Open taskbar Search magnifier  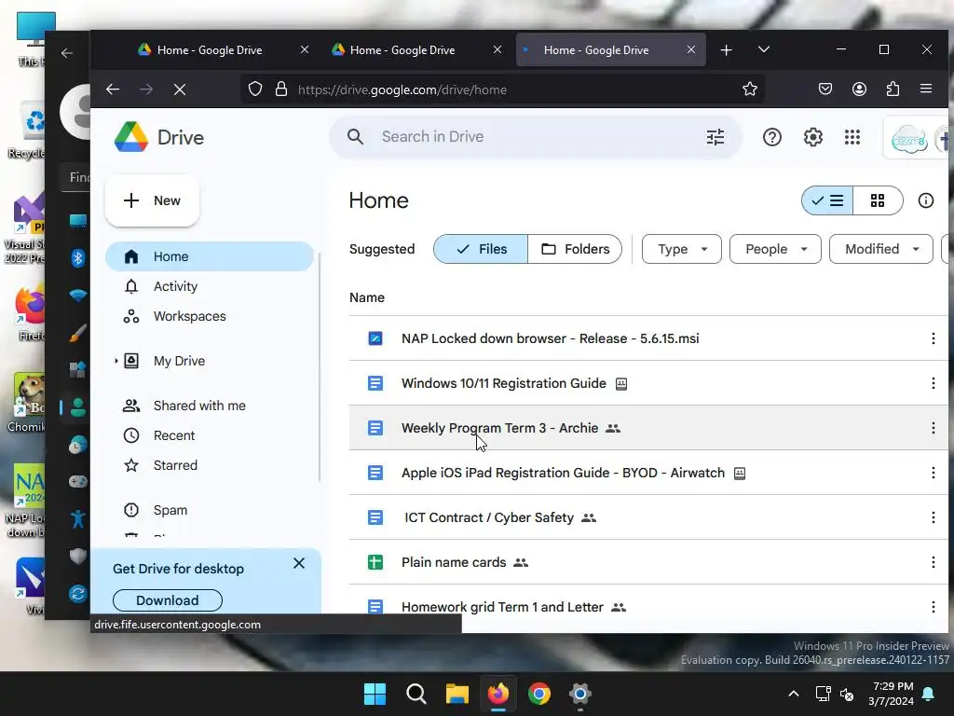click(x=416, y=694)
